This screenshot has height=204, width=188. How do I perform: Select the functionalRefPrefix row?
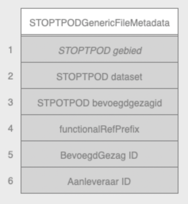click(100, 128)
